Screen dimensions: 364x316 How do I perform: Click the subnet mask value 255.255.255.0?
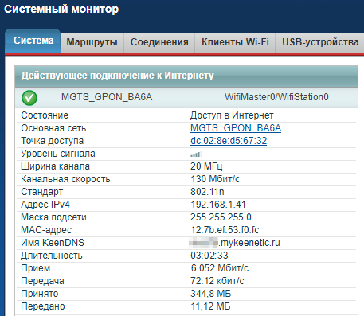(x=221, y=217)
